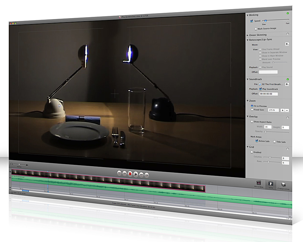Image resolution: width=303 pixels, height=242 pixels.
Task: Switch to the View tab
Action: (x=271, y=185)
